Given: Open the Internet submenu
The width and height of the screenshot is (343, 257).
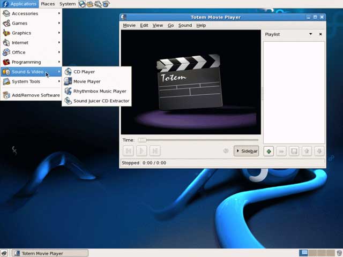Looking at the screenshot, I should pos(31,43).
